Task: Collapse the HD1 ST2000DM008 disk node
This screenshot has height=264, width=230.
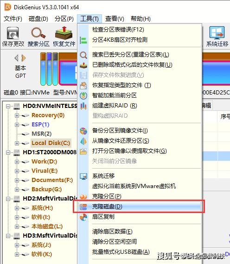Action: pos(8,152)
